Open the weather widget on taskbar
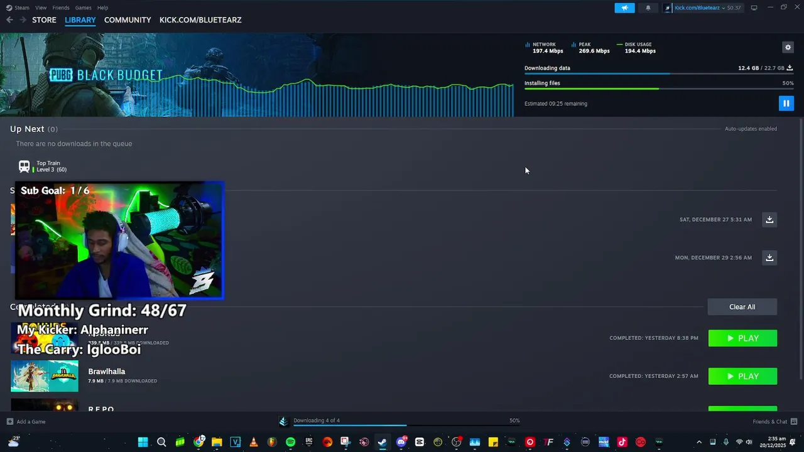 13,442
